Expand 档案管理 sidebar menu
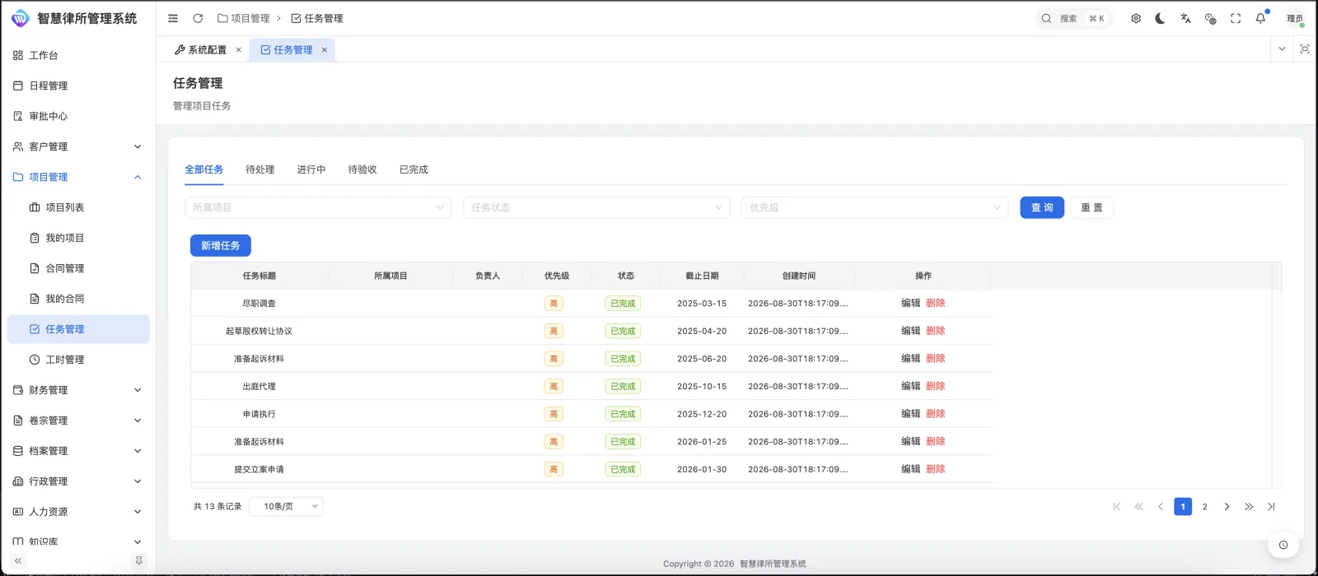This screenshot has height=576, width=1318. point(78,451)
